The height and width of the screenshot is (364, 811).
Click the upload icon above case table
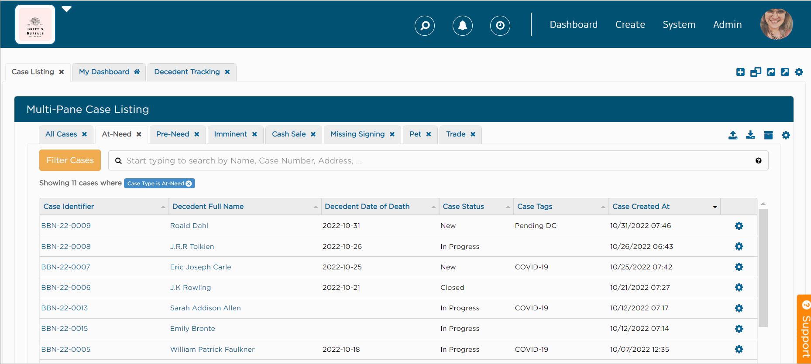click(733, 135)
